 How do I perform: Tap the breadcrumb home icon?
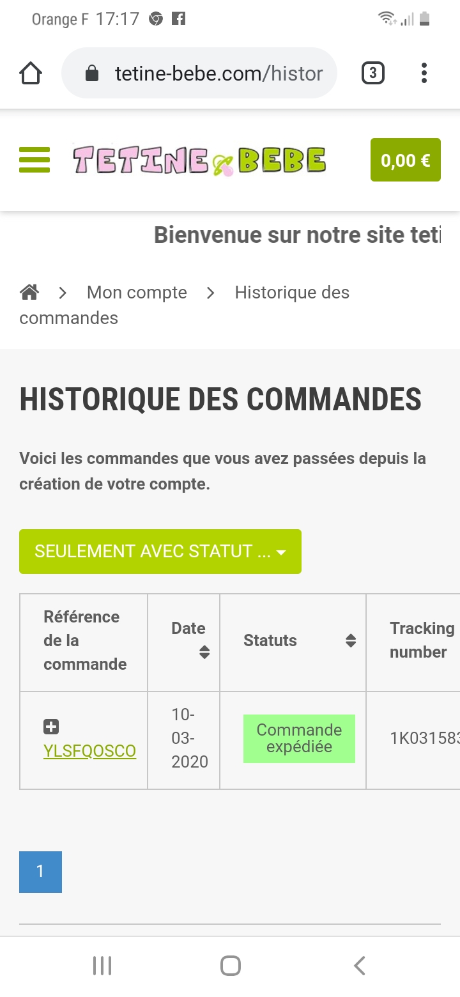click(29, 293)
